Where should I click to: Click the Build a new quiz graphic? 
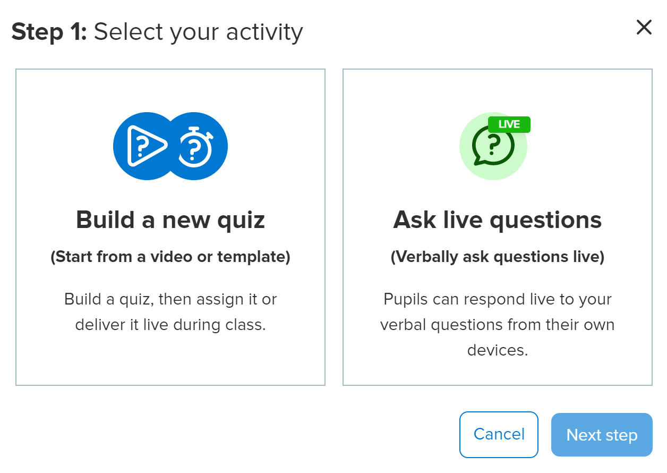coord(170,146)
